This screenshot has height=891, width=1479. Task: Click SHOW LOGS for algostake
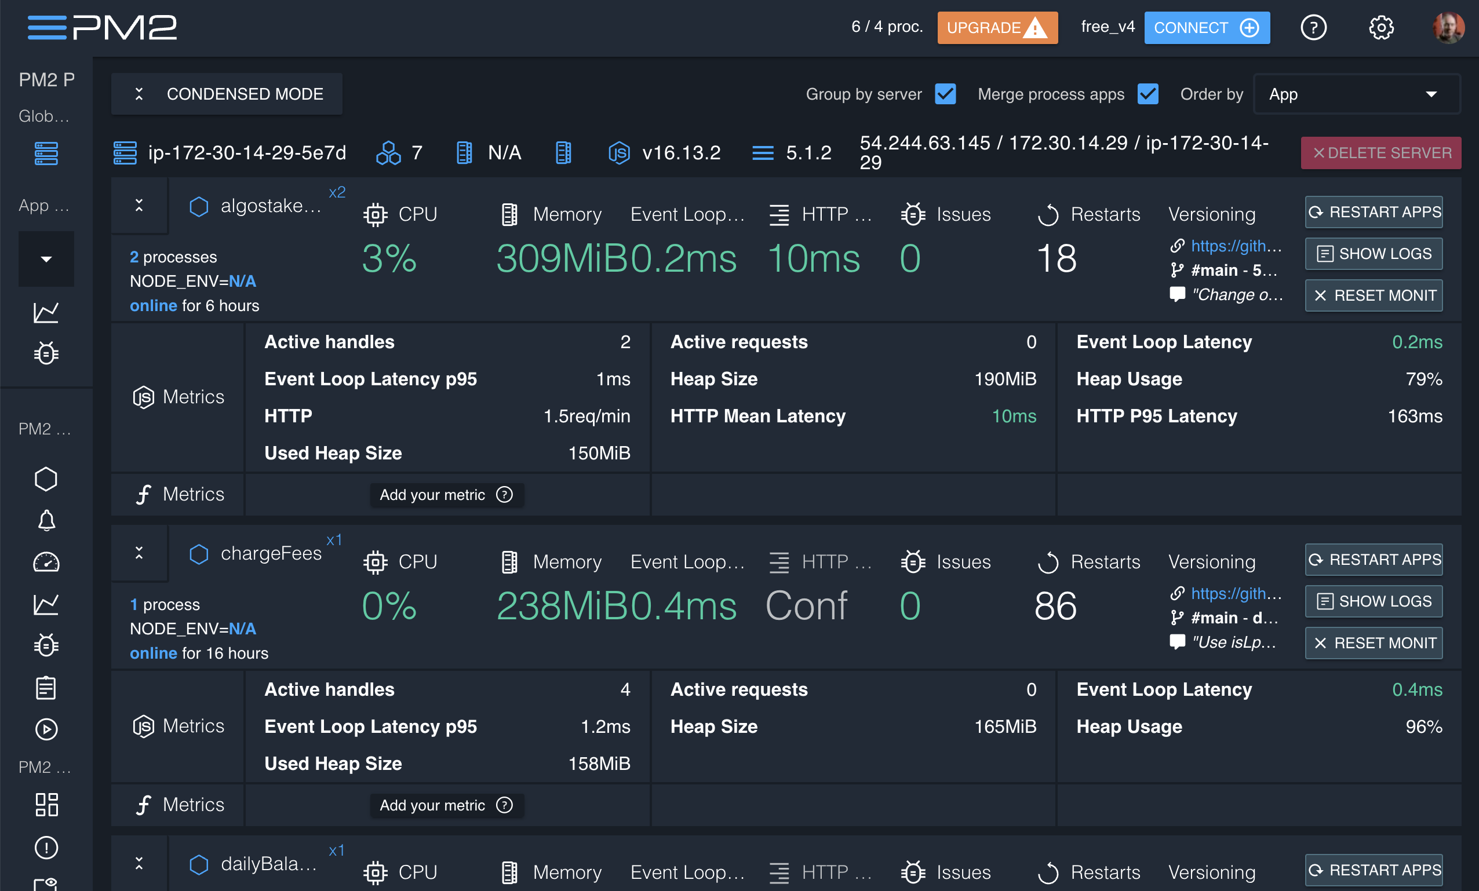[1374, 254]
